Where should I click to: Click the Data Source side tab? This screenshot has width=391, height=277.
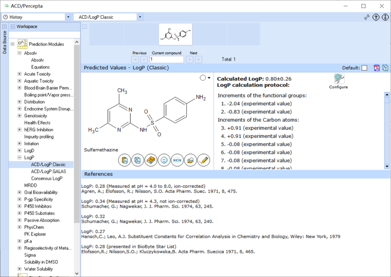coord(4,42)
